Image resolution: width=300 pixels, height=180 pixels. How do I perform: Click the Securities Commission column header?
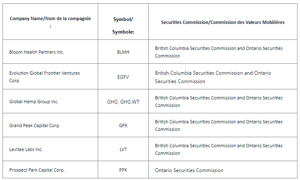pos(222,22)
